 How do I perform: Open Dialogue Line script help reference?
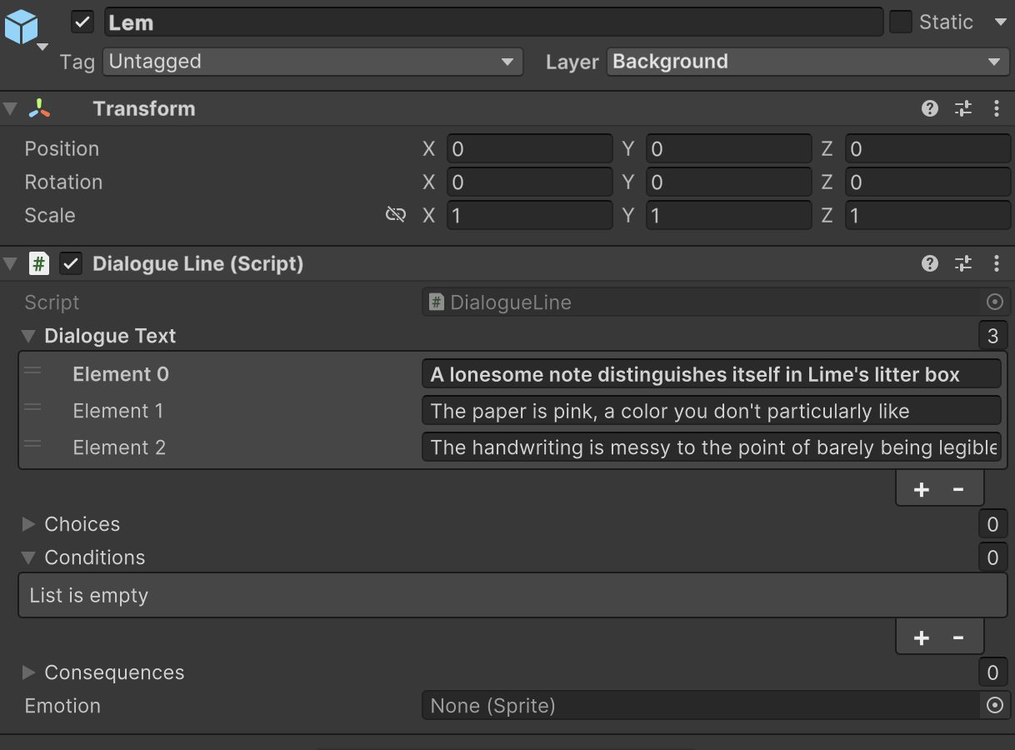point(930,264)
